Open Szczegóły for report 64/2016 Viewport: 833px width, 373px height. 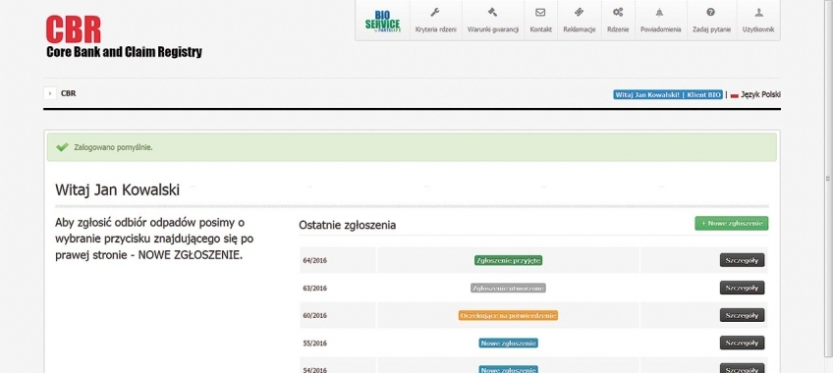[x=742, y=260]
